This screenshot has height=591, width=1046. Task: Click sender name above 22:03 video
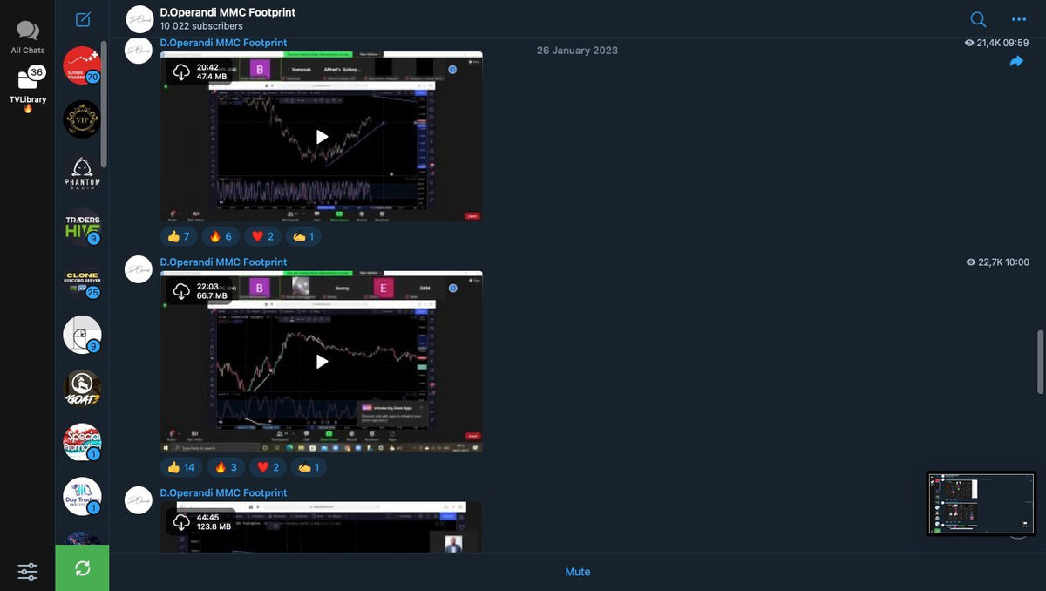(x=223, y=262)
